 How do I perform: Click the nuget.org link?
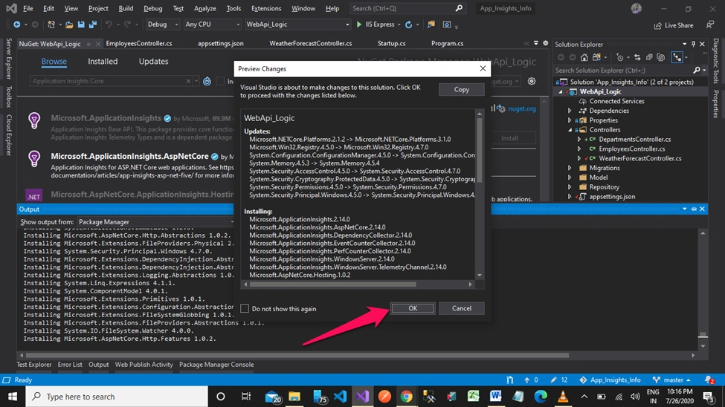point(521,109)
